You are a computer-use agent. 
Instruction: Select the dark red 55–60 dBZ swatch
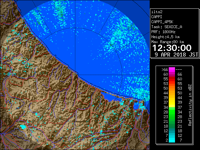172,79
